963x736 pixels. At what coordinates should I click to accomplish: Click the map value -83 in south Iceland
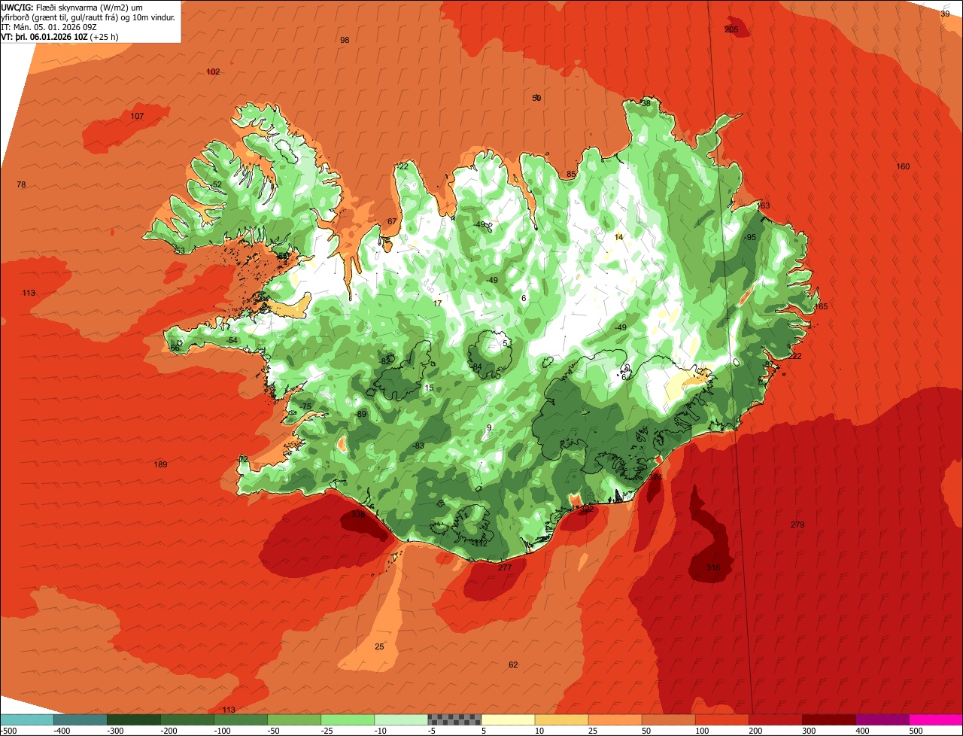click(x=418, y=446)
